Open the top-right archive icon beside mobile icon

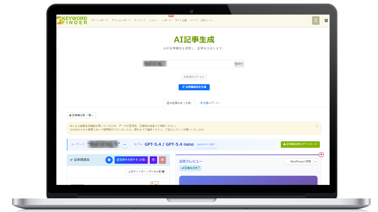click(326, 20)
